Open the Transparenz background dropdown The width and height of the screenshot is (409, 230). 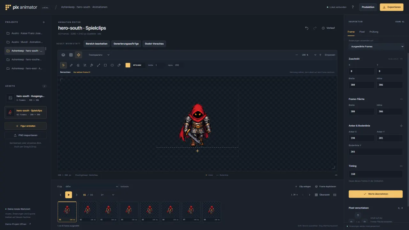99,55
